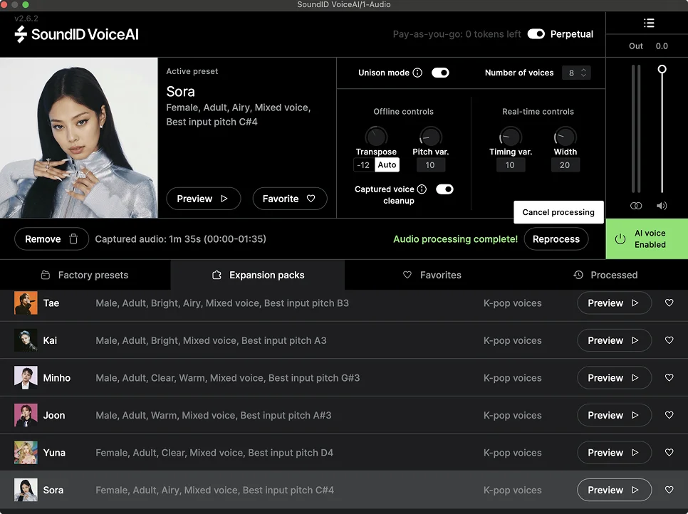
Task: Turn off Captured voice cleanup switch
Action: [444, 189]
